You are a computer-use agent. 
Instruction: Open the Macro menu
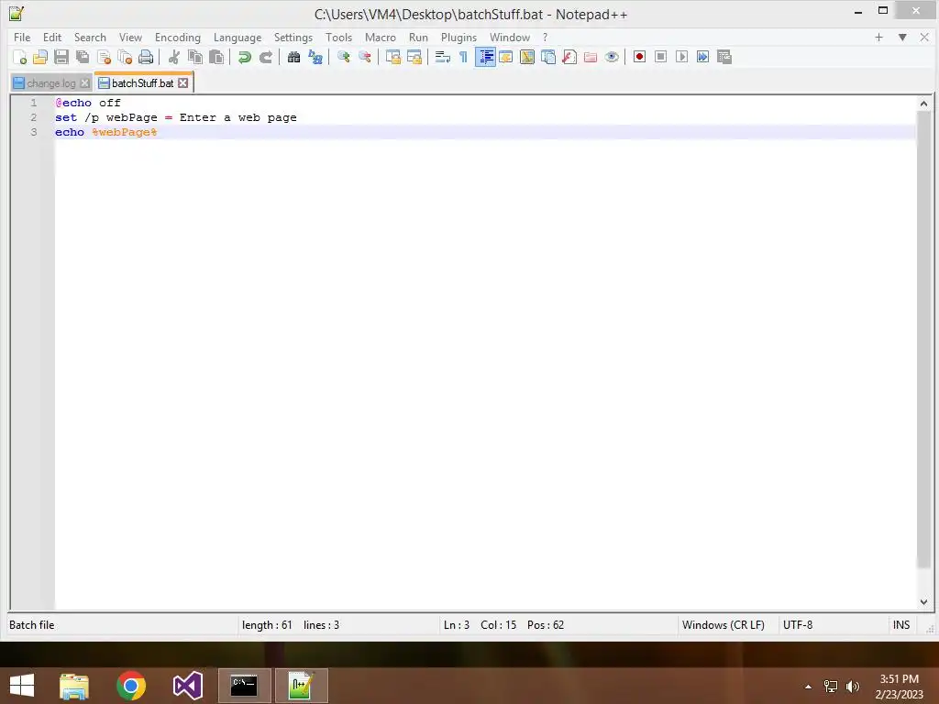(381, 37)
